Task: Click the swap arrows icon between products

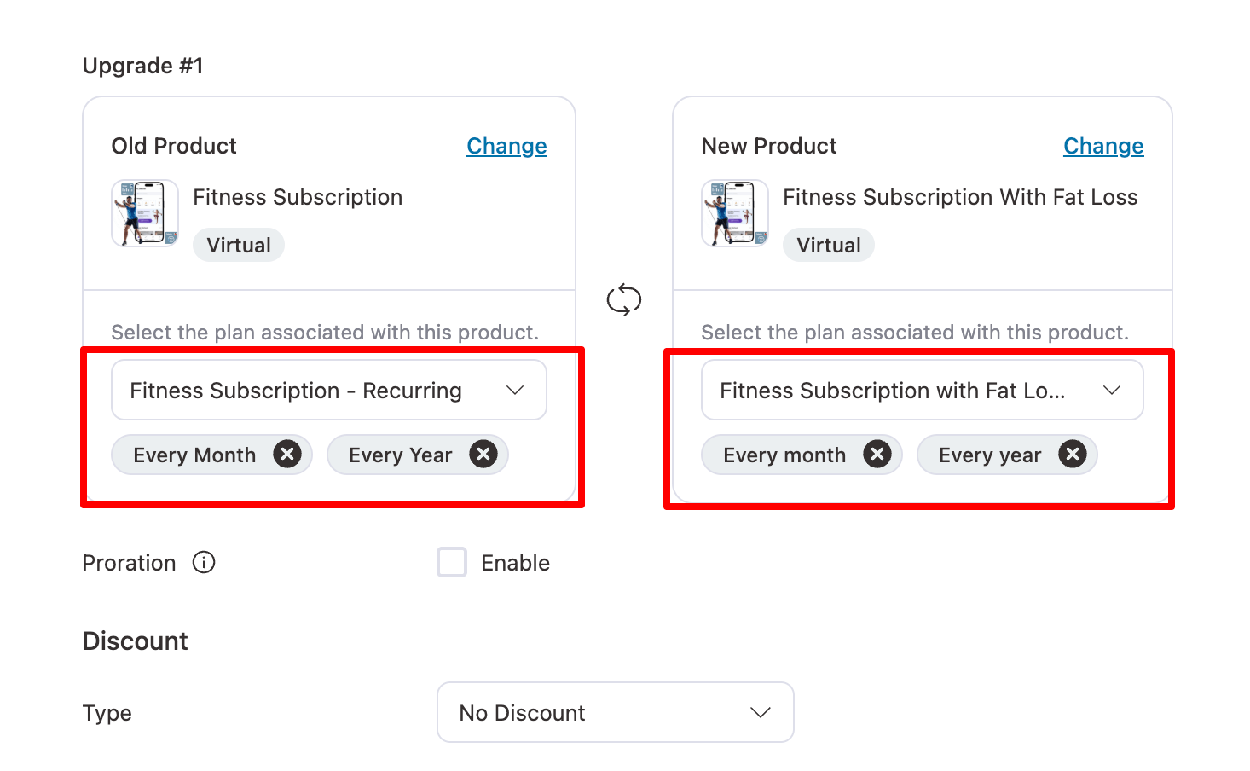Action: [x=625, y=299]
